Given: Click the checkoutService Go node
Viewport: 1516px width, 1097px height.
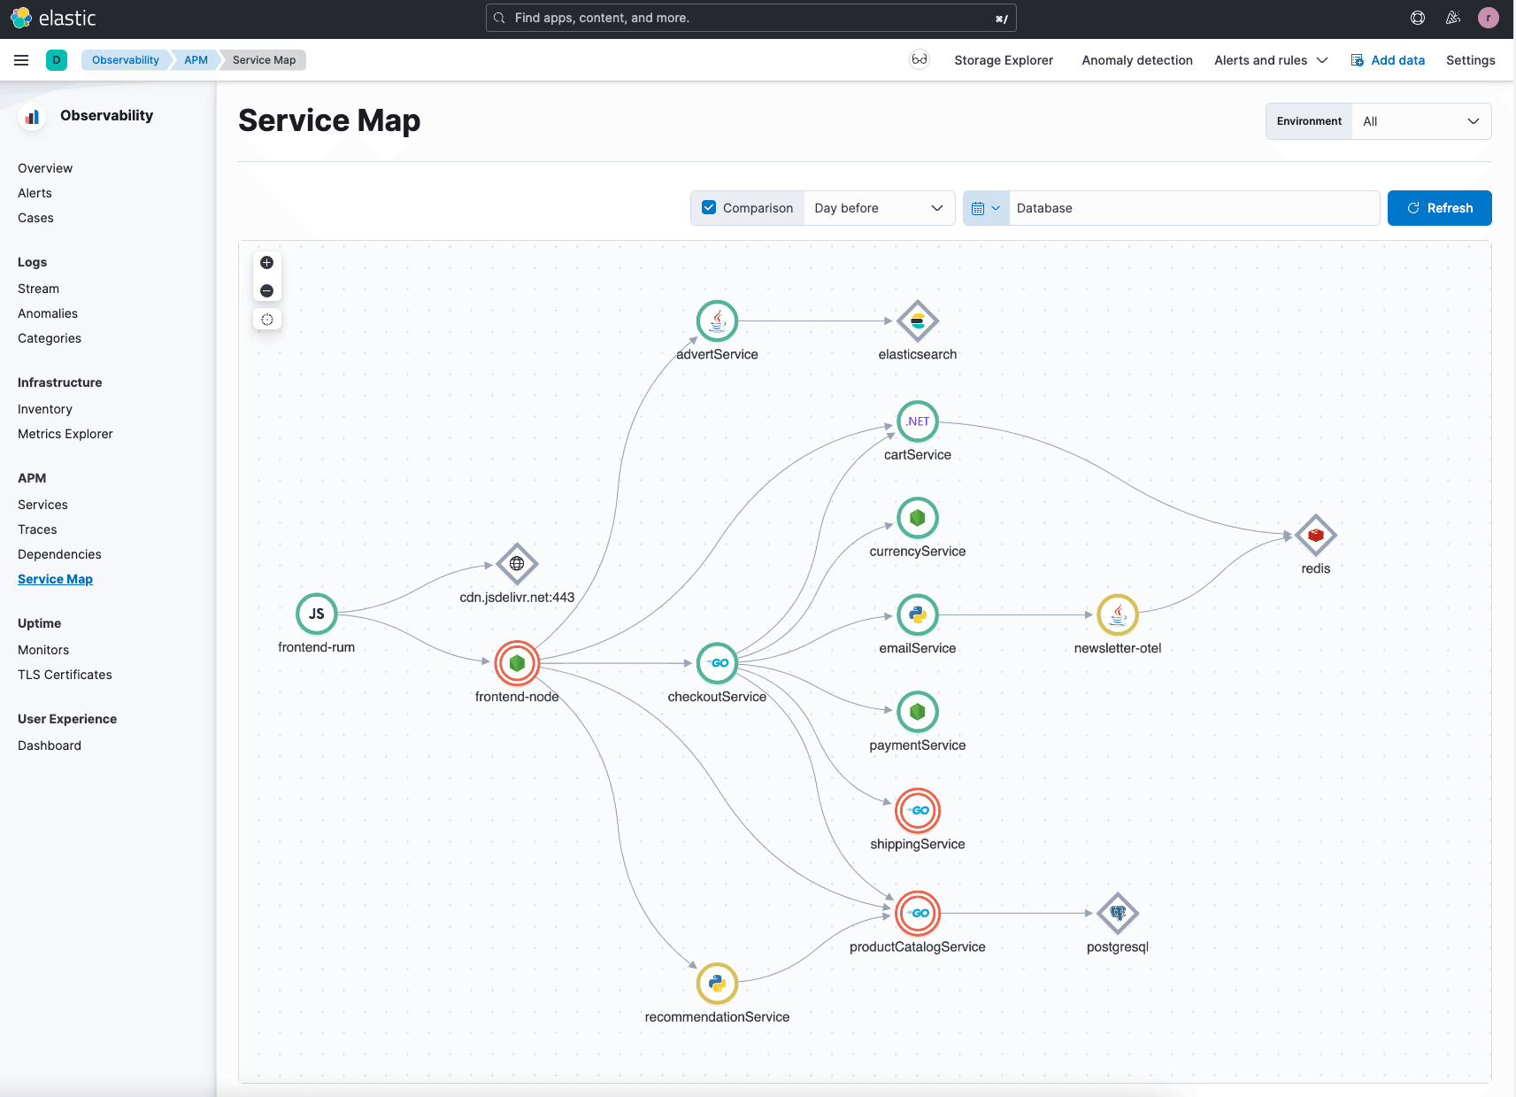Looking at the screenshot, I should pos(717,663).
